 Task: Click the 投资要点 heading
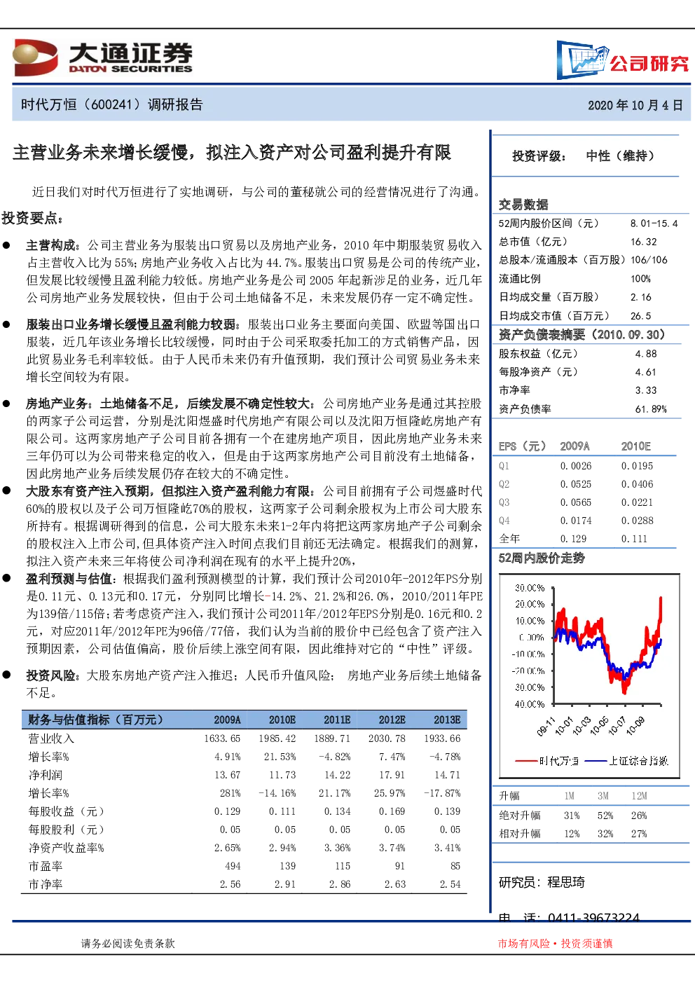(32, 218)
